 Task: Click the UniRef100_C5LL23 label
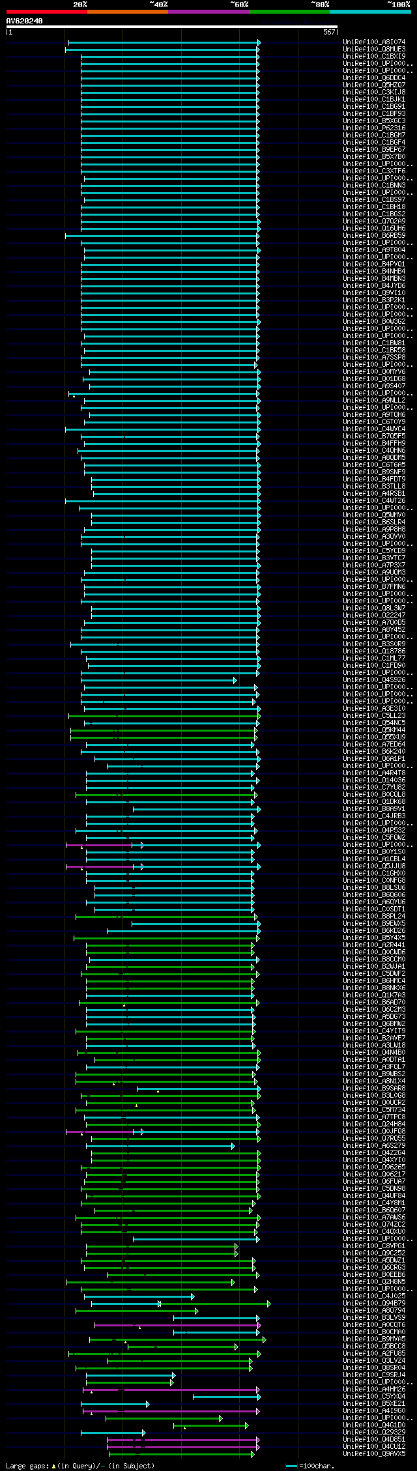(374, 715)
